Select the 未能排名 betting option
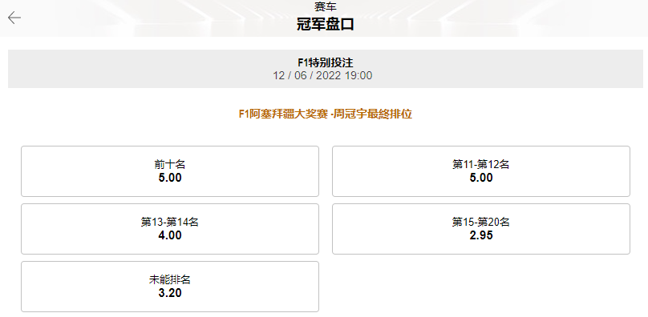Image resolution: width=648 pixels, height=317 pixels. click(170, 287)
